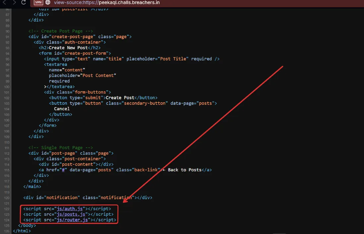Viewport: 364px width, 234px height.
Task: Click line number 122 in the gutter
Action: (x=7, y=209)
